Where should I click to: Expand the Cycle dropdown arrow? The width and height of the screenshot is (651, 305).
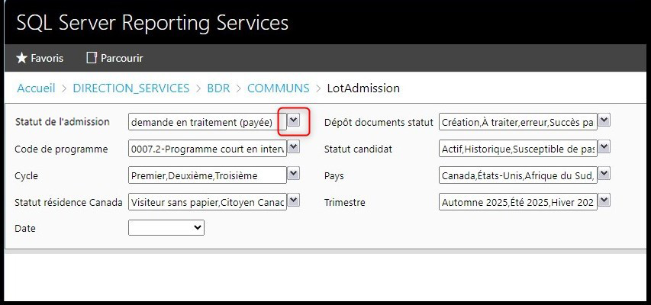294,175
